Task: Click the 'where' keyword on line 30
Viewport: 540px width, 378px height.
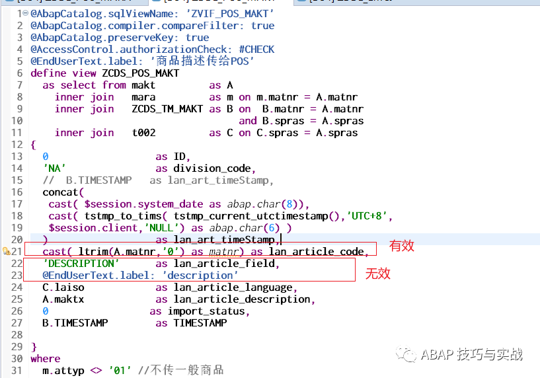Action: coord(46,359)
